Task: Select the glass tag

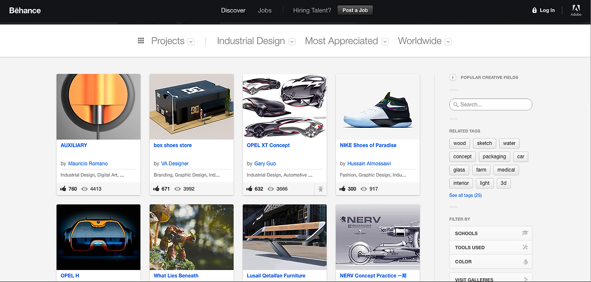Action: pyautogui.click(x=459, y=170)
